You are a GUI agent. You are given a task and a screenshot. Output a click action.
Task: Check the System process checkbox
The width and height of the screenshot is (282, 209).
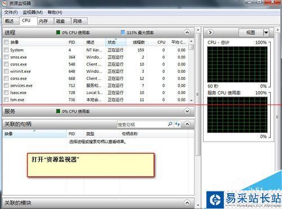pos(6,50)
